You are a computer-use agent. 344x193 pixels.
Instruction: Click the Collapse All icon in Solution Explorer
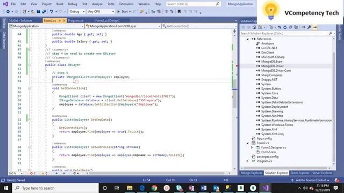[290, 27]
